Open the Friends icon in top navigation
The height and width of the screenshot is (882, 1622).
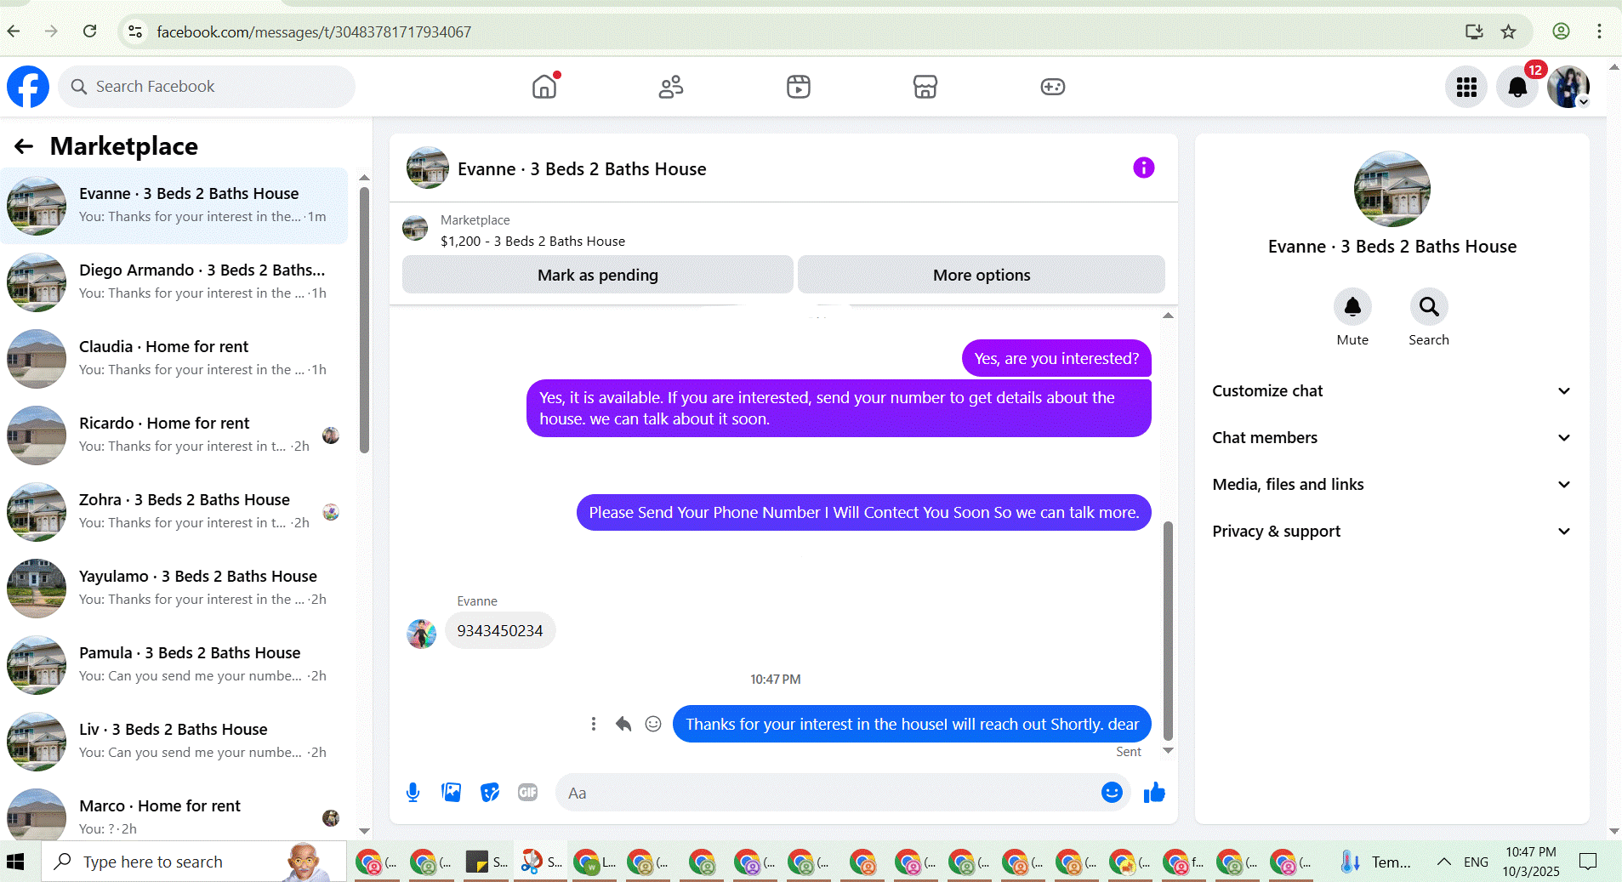tap(671, 87)
